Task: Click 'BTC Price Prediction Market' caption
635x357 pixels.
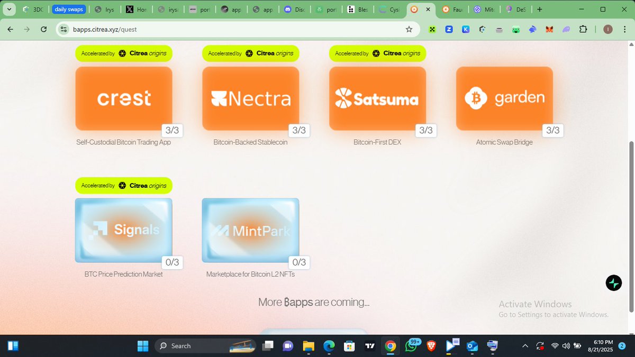Action: tap(123, 274)
